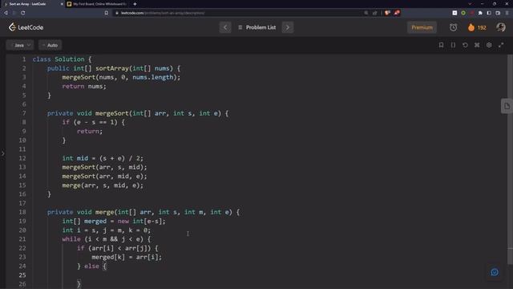
Task: Open the Problem List
Action: pyautogui.click(x=257, y=27)
